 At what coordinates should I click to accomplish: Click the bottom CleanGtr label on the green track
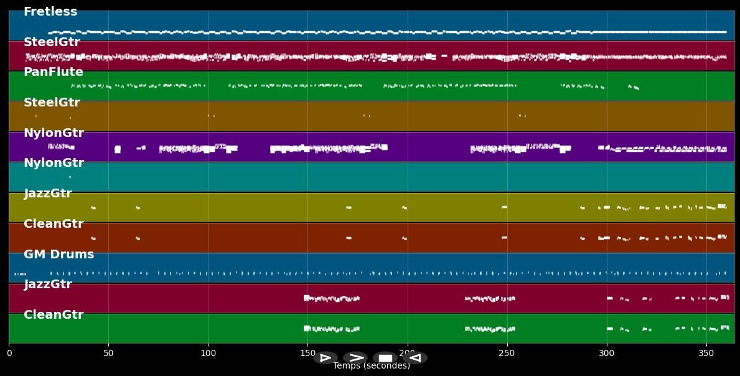(x=54, y=315)
